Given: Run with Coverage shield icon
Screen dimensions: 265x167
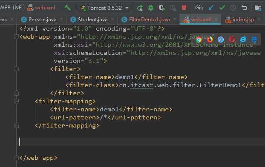Looking at the screenshot, I should 162,8.
